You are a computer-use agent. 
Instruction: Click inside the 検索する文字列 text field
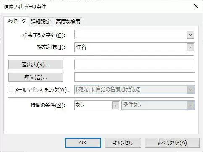[131, 35]
